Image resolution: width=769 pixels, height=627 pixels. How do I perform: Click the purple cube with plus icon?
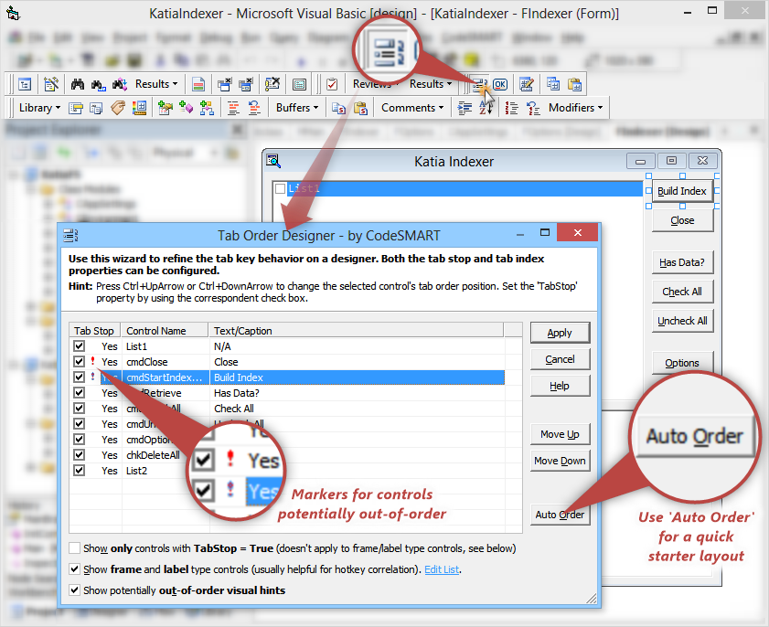pyautogui.click(x=186, y=107)
